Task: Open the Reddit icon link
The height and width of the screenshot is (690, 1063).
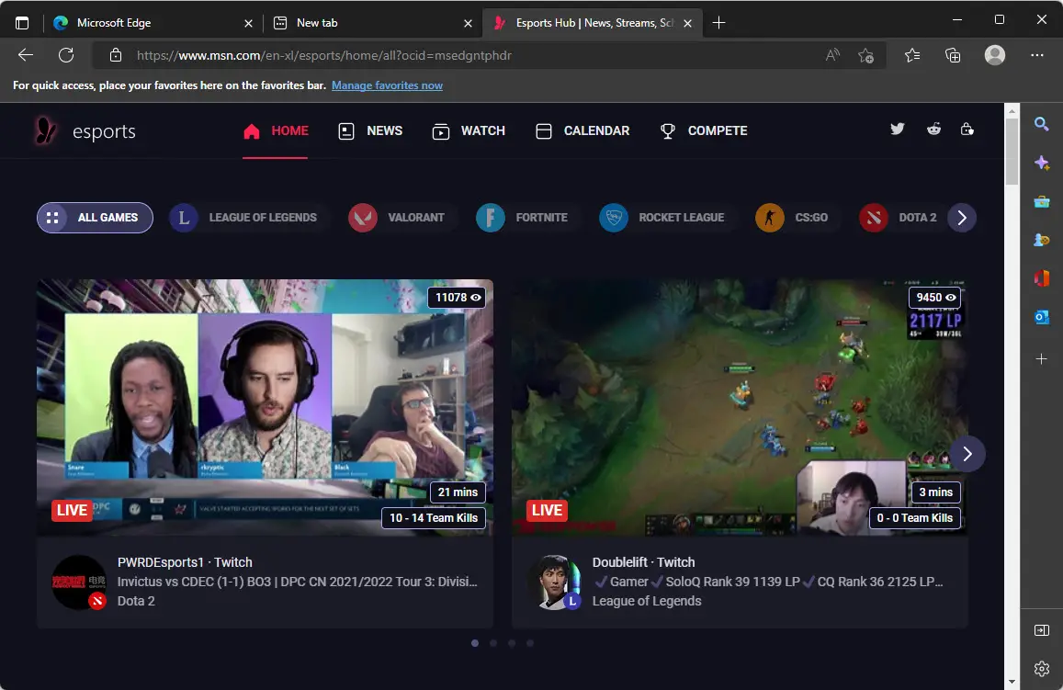Action: [933, 129]
